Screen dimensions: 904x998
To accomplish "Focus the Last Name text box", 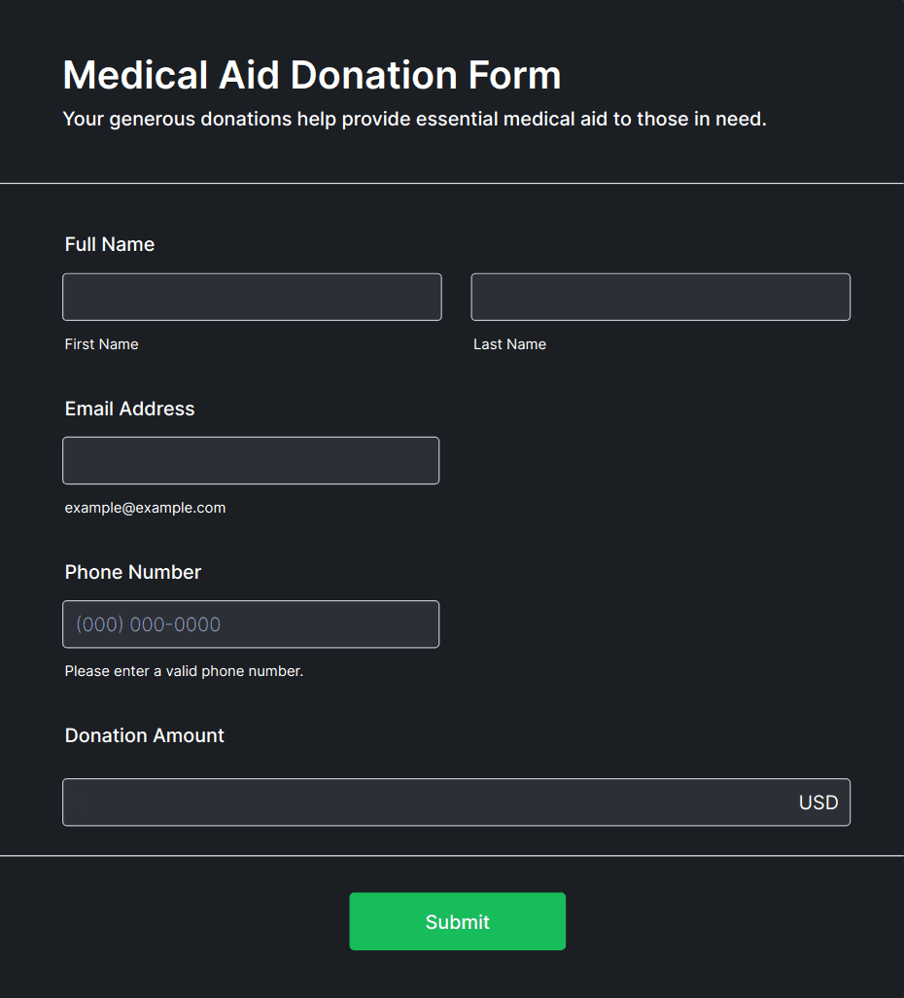I will click(x=660, y=297).
